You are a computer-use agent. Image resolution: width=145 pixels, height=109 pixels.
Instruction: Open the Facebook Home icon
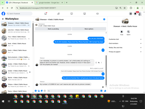[x=46, y=14]
